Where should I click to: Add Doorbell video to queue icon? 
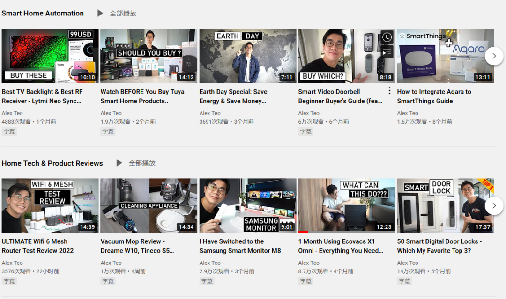[387, 52]
